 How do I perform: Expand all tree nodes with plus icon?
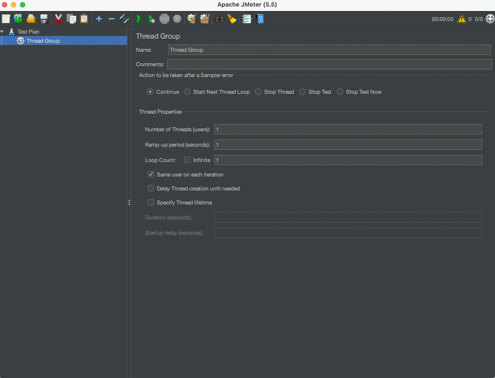point(99,19)
